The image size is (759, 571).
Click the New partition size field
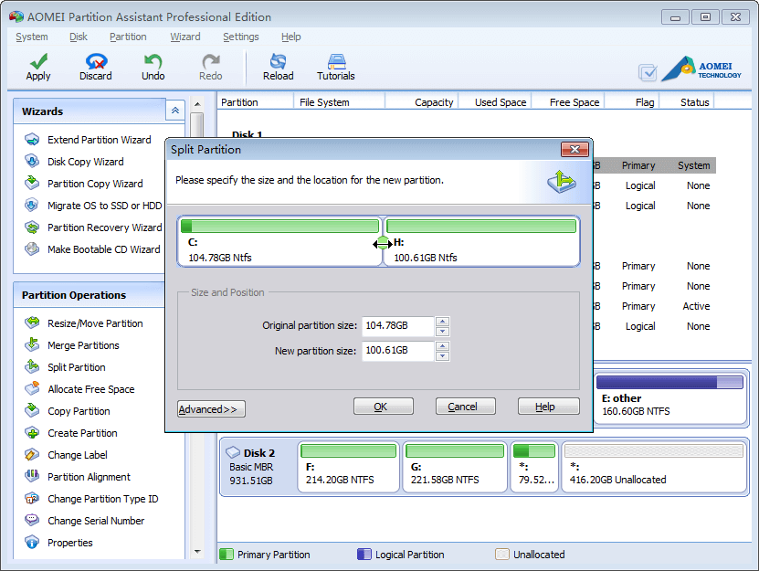[x=398, y=351]
